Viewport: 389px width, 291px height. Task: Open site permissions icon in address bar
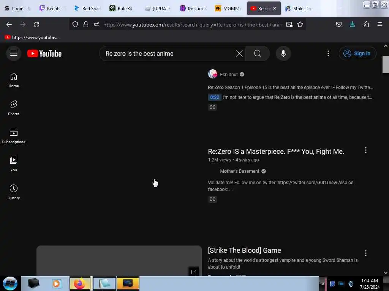96,25
